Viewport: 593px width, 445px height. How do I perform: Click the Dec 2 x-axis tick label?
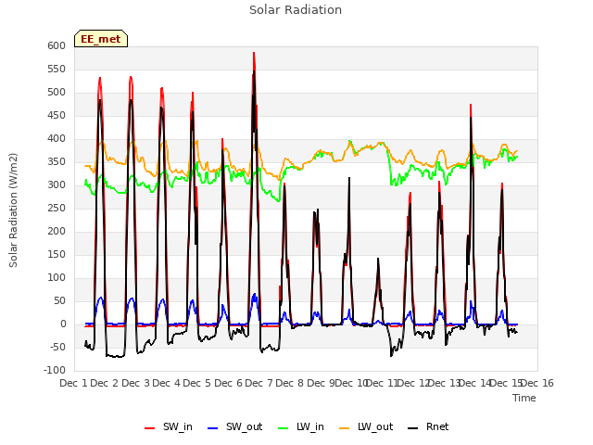pyautogui.click(x=105, y=383)
